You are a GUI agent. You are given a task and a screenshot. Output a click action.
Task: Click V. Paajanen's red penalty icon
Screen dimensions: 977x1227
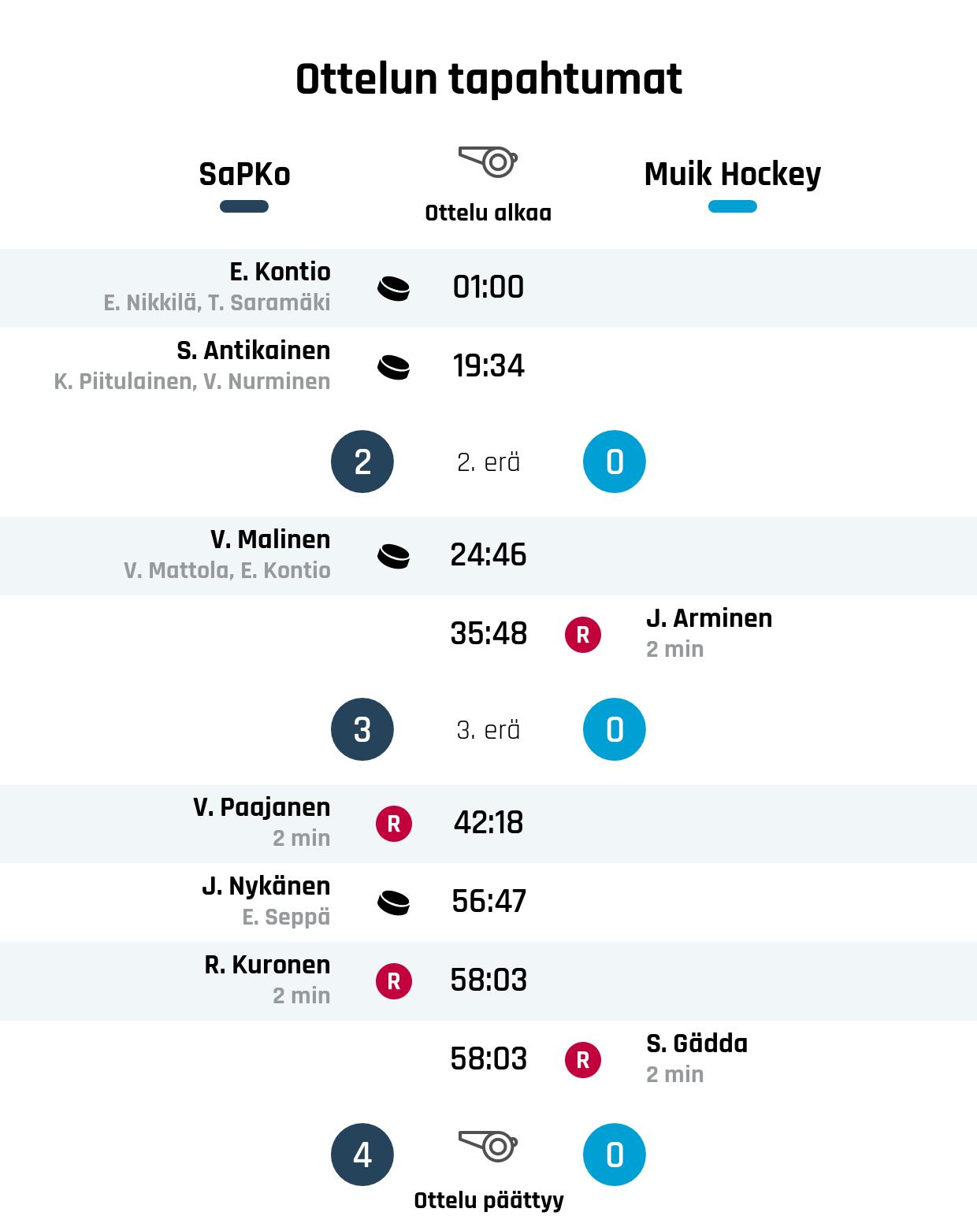394,824
